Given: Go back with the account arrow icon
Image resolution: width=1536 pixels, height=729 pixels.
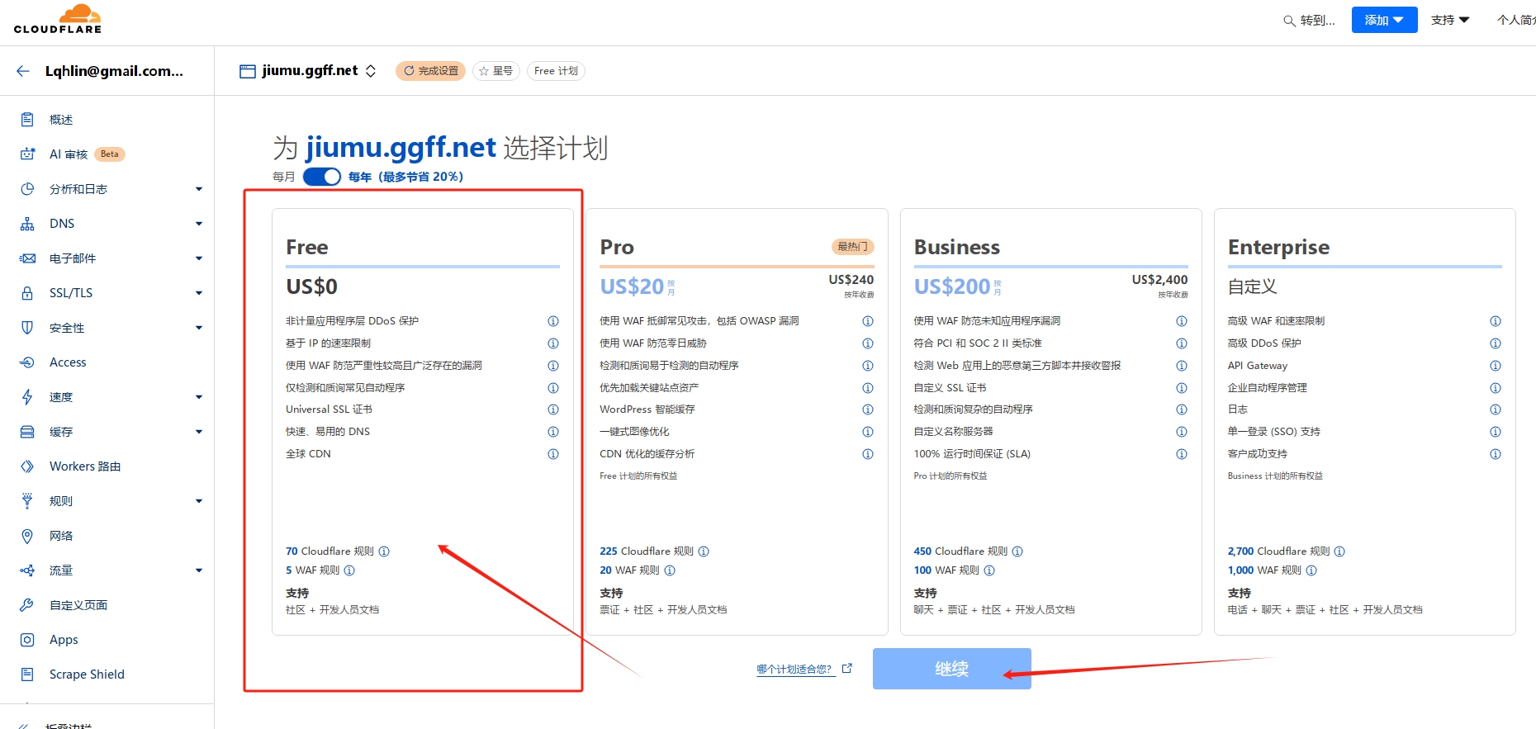Looking at the screenshot, I should [x=23, y=71].
